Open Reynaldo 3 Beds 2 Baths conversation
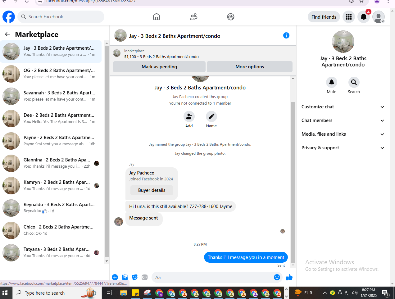The width and height of the screenshot is (395, 299). click(51, 208)
